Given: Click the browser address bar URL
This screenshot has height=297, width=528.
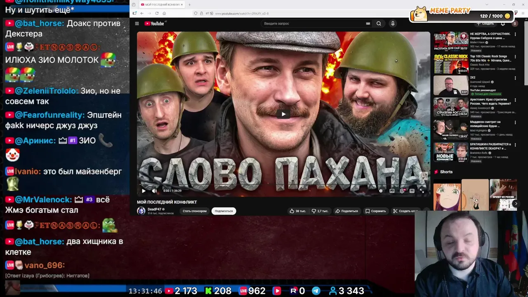Looking at the screenshot, I should point(242,13).
